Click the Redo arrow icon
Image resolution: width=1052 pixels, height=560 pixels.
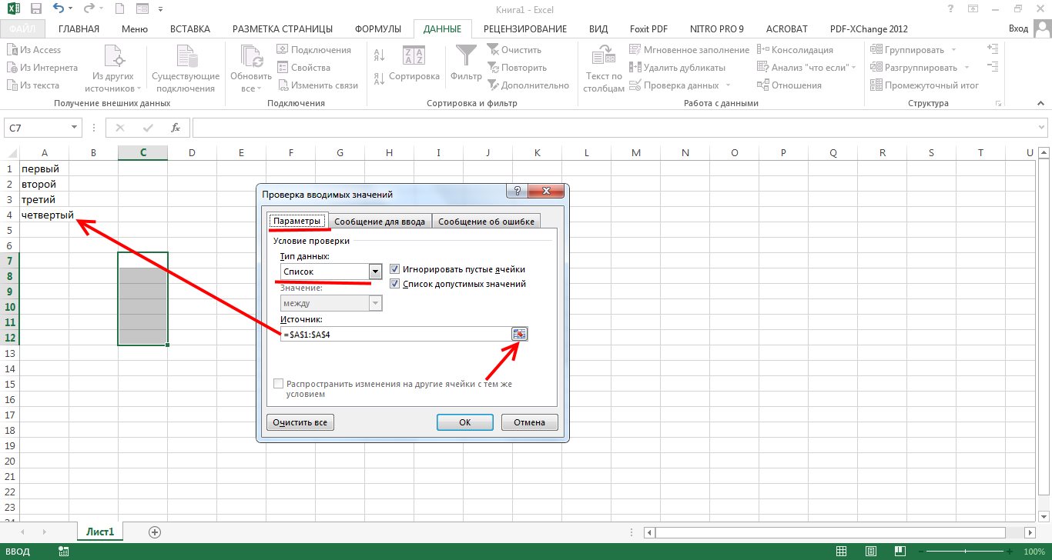[89, 9]
